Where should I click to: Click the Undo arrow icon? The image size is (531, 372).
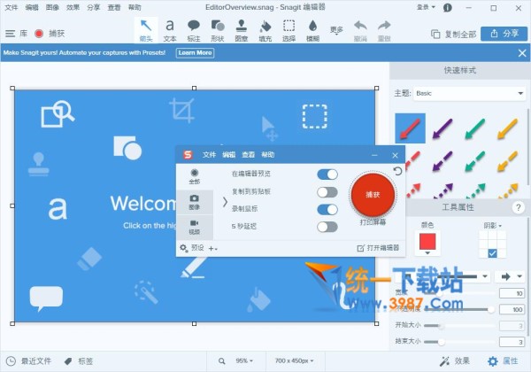point(360,26)
